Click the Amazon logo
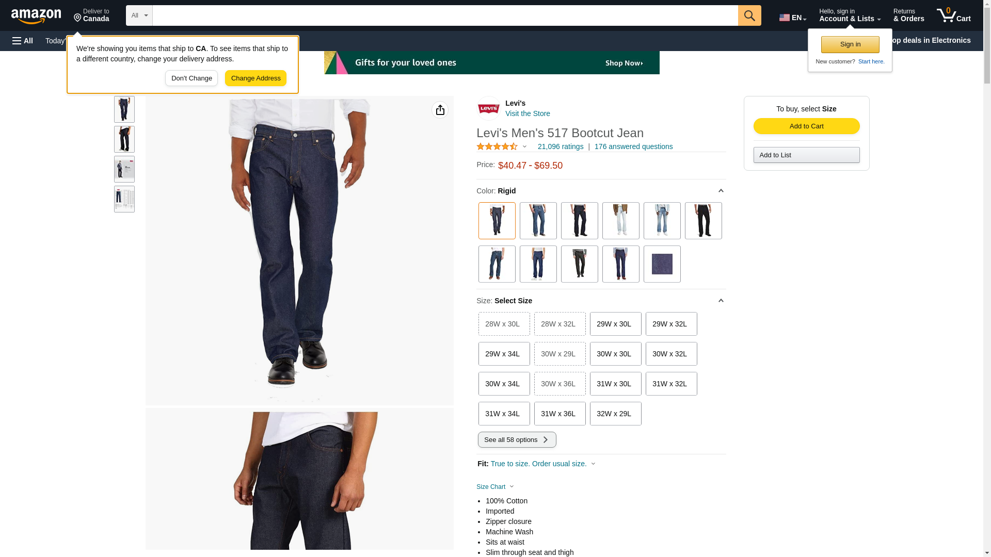Screen dimensions: 991x557 tap(36, 16)
